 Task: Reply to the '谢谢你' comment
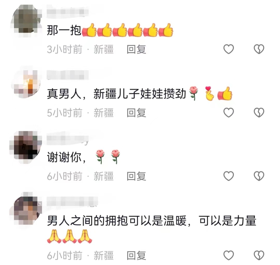[136, 176]
